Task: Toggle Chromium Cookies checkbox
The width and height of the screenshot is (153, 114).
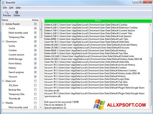Action: pos(35,50)
